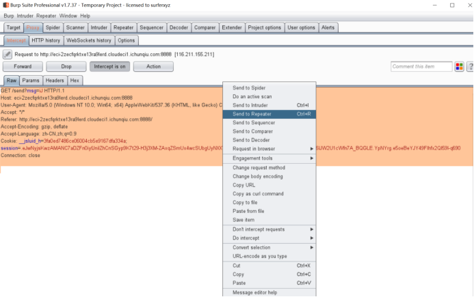Choose Send to Decoder

269,141
